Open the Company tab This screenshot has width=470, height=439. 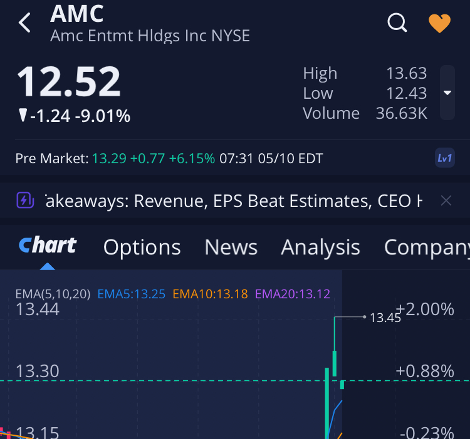click(426, 248)
